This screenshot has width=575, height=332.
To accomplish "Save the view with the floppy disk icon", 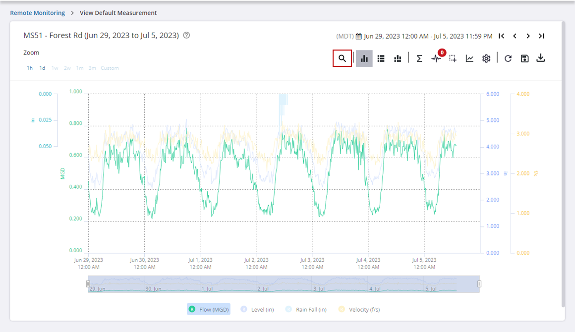I will coord(525,58).
